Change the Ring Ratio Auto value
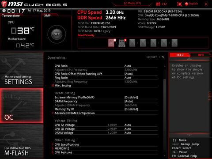Viewport: 212px width, 159px height. pyautogui.click(x=128, y=78)
